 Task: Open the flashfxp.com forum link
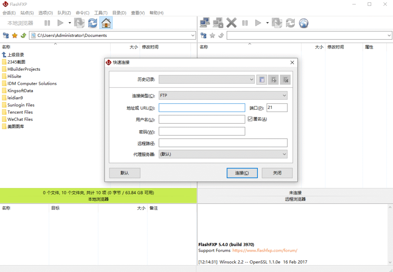[265, 251]
